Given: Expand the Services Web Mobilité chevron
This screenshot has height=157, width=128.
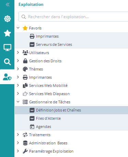Looking at the screenshot, I should 18,85.
